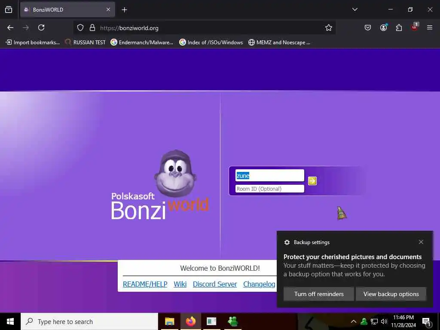Viewport: 440px width, 330px height.
Task: Focus the Room ID (Optional) field
Action: point(270,189)
